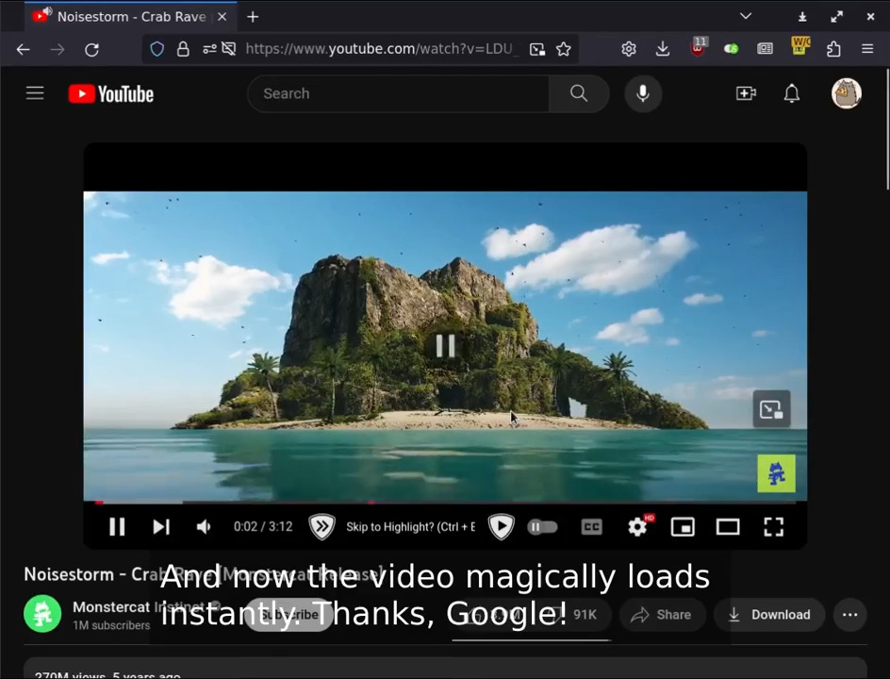Viewport: 890px width, 679px height.
Task: Click the YouTube search input field
Action: point(398,93)
